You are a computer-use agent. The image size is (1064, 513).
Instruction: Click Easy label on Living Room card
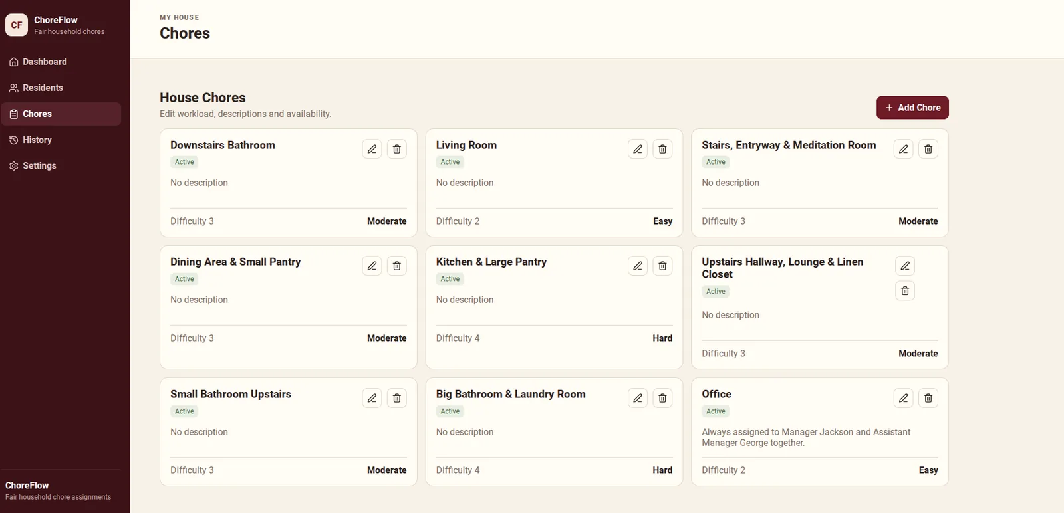662,221
